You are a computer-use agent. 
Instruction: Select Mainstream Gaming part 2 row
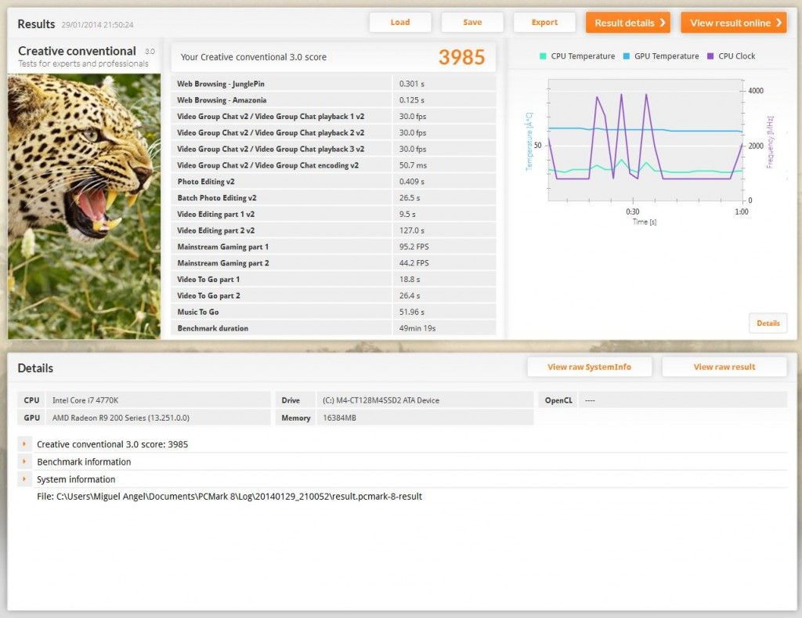334,263
